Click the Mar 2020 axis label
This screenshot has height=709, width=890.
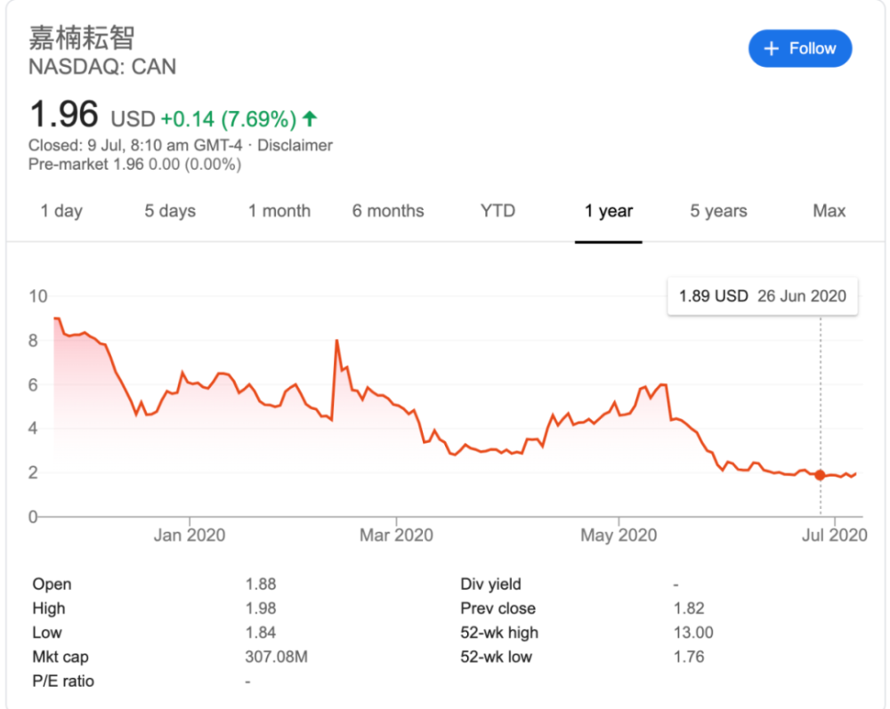396,535
